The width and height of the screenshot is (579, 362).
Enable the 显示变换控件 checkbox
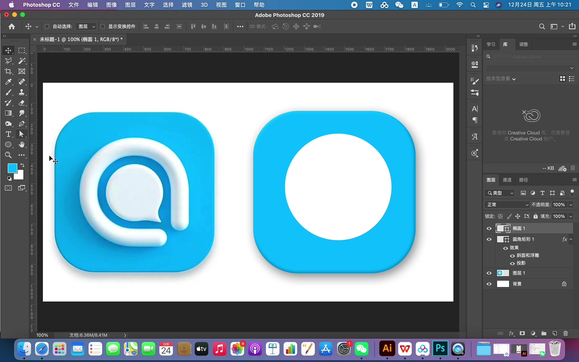(103, 26)
